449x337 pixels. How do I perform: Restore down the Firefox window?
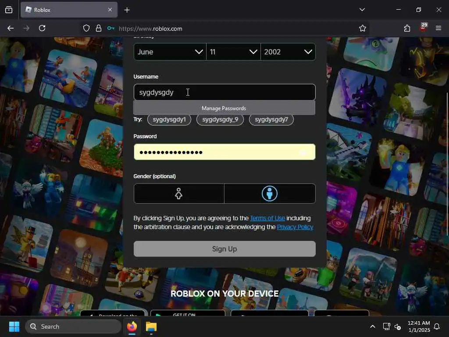point(419,10)
